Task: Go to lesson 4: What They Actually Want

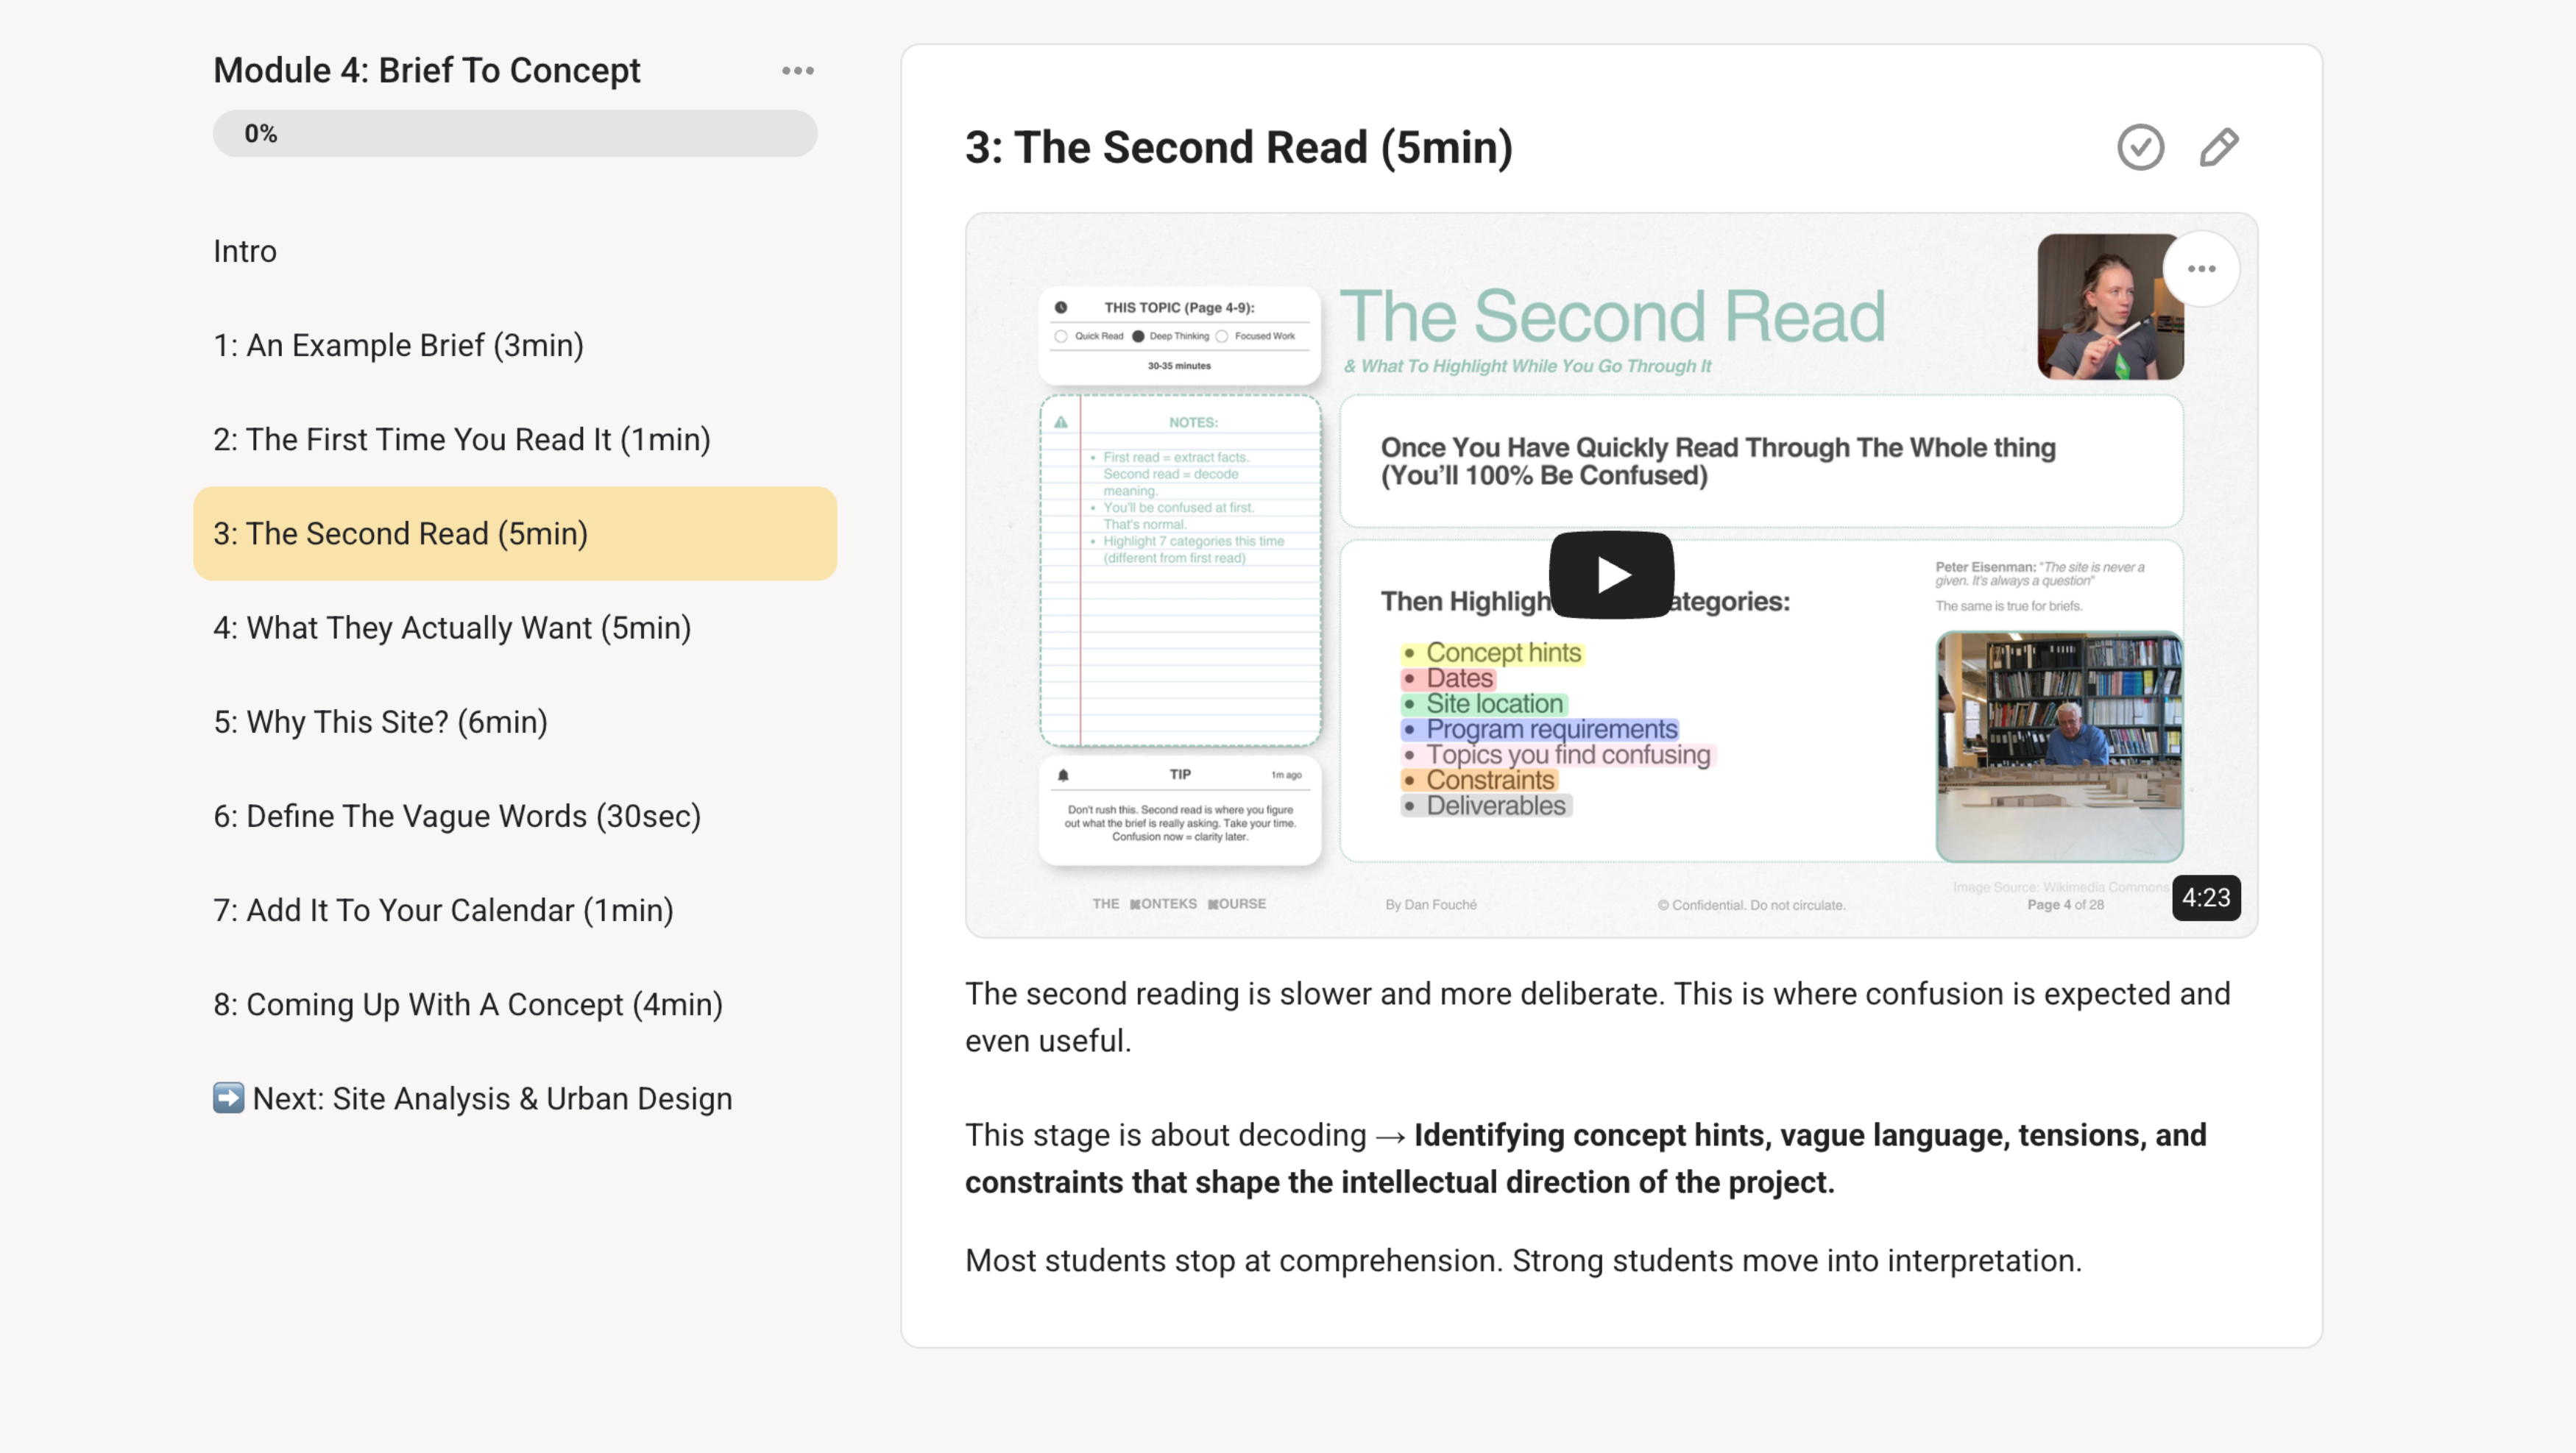Action: tap(452, 628)
